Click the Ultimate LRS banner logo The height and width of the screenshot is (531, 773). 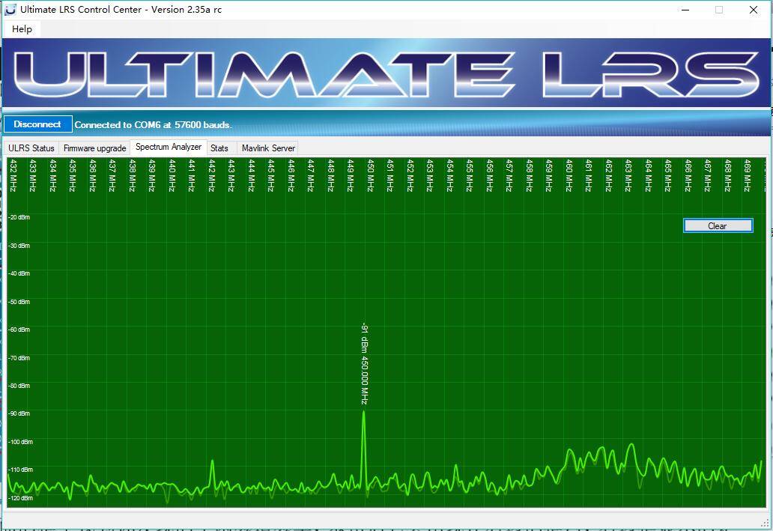point(386,73)
